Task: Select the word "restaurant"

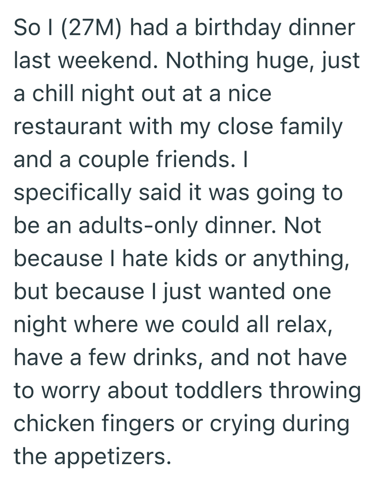Action: point(67,127)
